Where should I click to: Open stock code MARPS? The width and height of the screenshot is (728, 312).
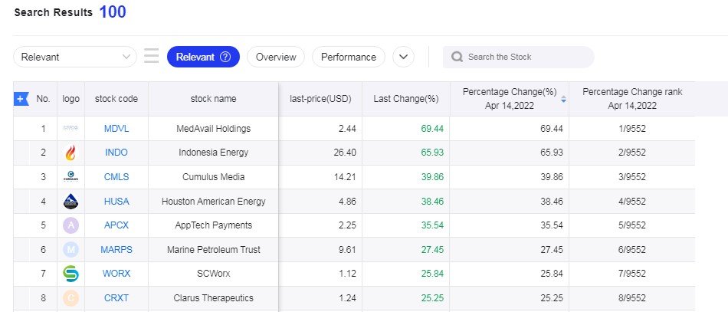point(116,250)
